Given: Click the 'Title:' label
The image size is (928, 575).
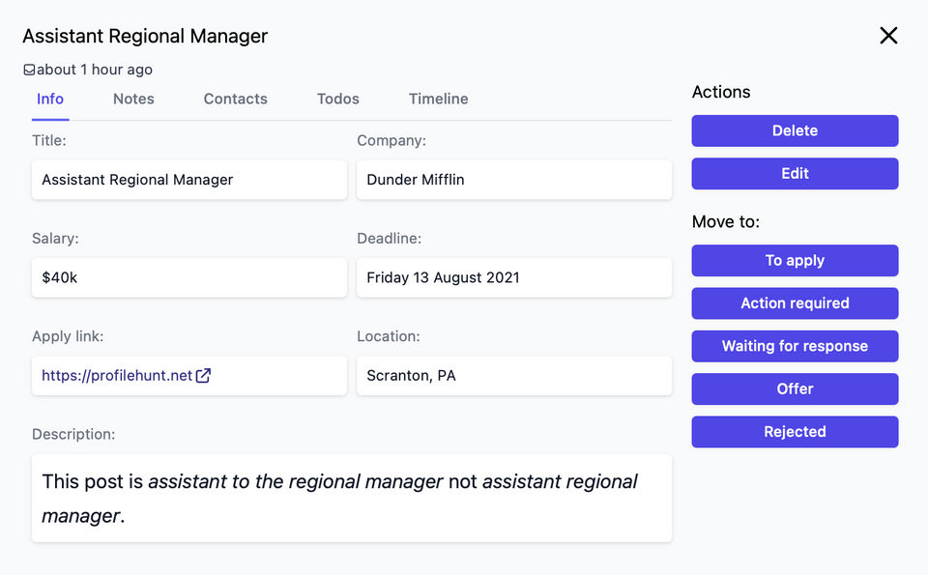Looking at the screenshot, I should 49,140.
